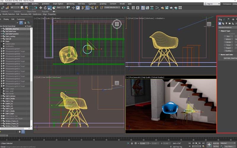Select the Rotate tool in the main toolbar
The width and height of the screenshot is (237, 148).
[45, 8]
